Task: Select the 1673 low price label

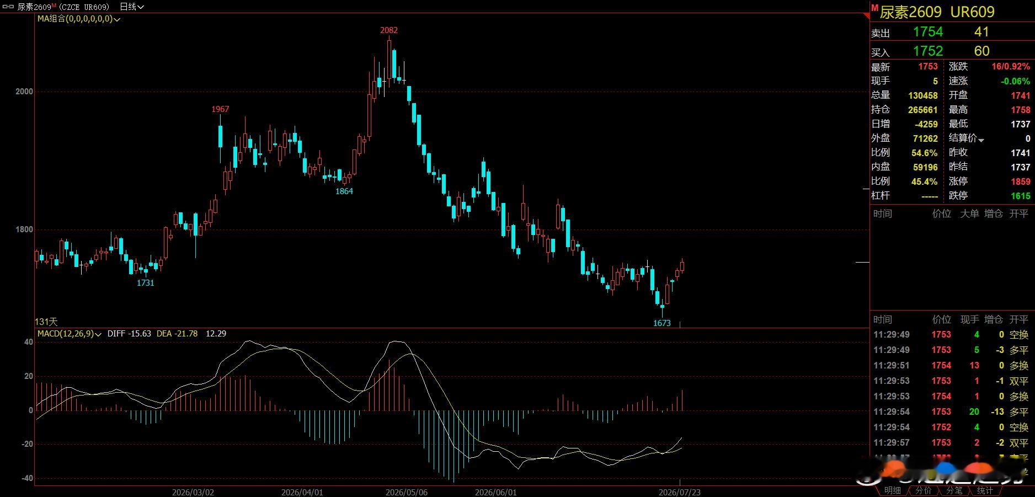Action: click(x=661, y=323)
